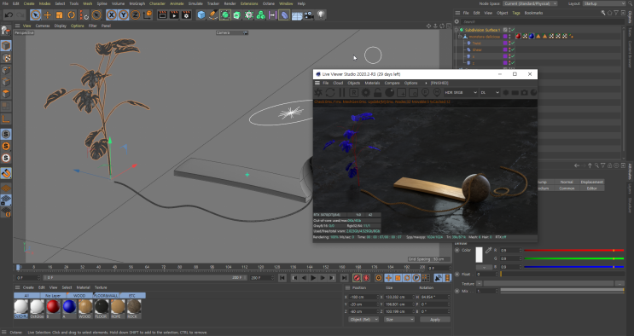Click Render View clapperboard icon
This screenshot has width=634, height=336.
(162, 15)
